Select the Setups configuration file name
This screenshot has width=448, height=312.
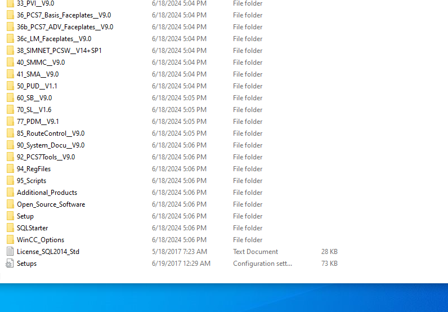(x=26, y=264)
